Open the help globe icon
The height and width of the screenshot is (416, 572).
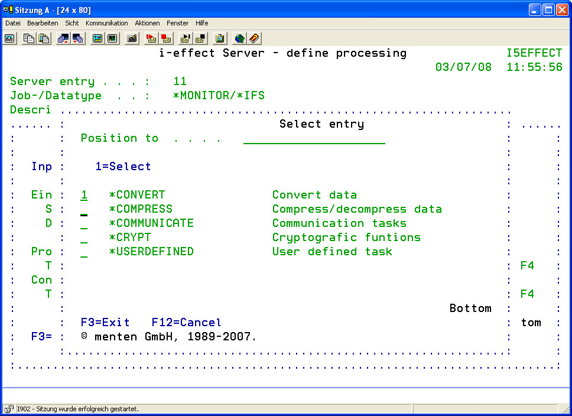[x=239, y=38]
